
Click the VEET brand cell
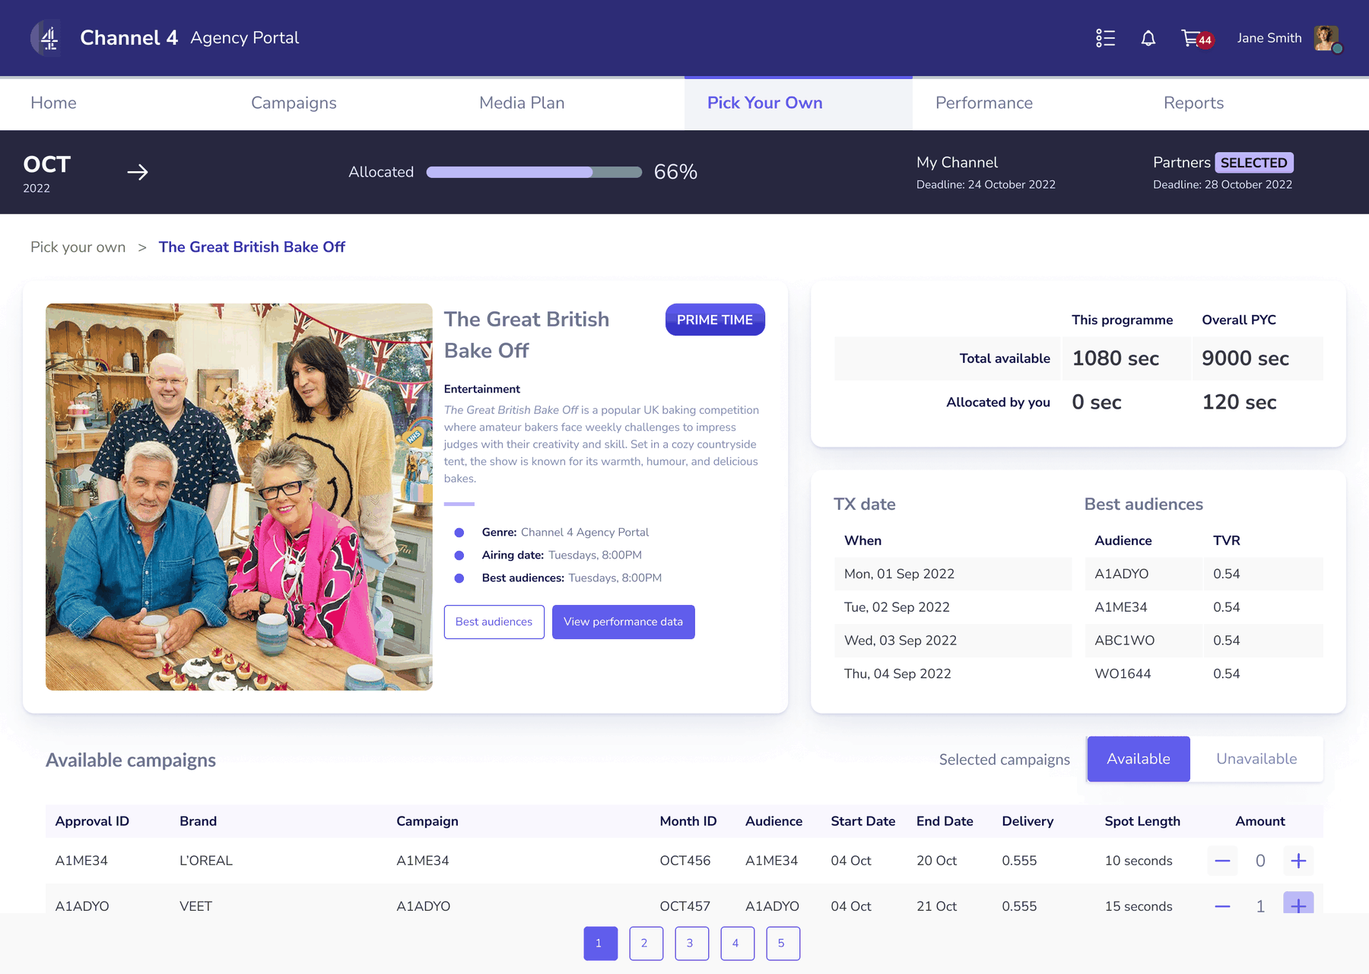(x=195, y=906)
